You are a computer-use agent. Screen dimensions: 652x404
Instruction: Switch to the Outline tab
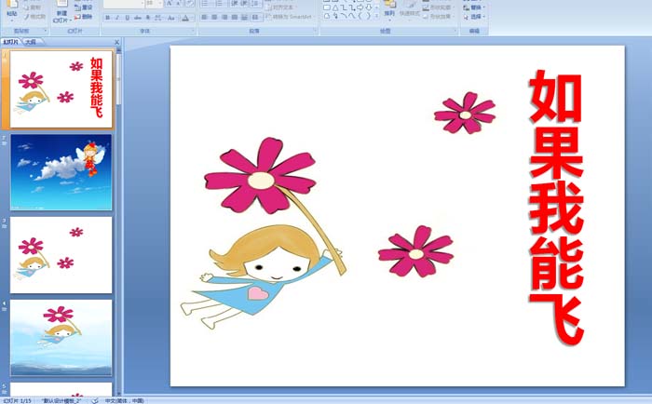(x=30, y=43)
